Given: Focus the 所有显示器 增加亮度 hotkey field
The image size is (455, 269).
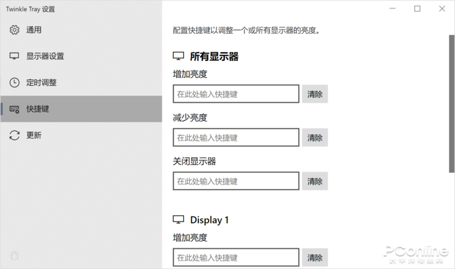Looking at the screenshot, I should pos(236,94).
